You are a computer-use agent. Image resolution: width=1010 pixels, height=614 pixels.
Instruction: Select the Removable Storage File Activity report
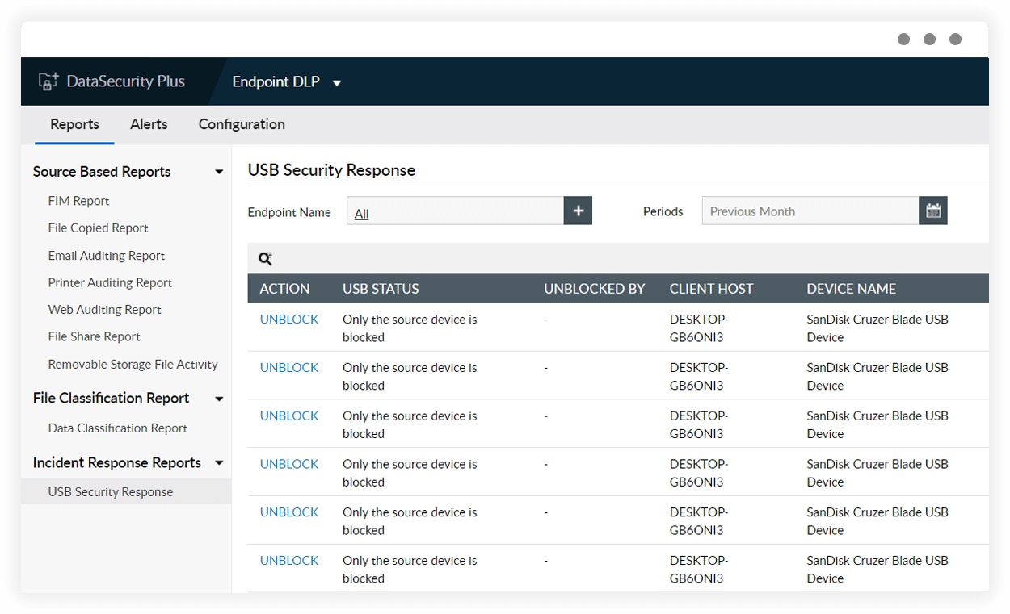pyautogui.click(x=133, y=364)
